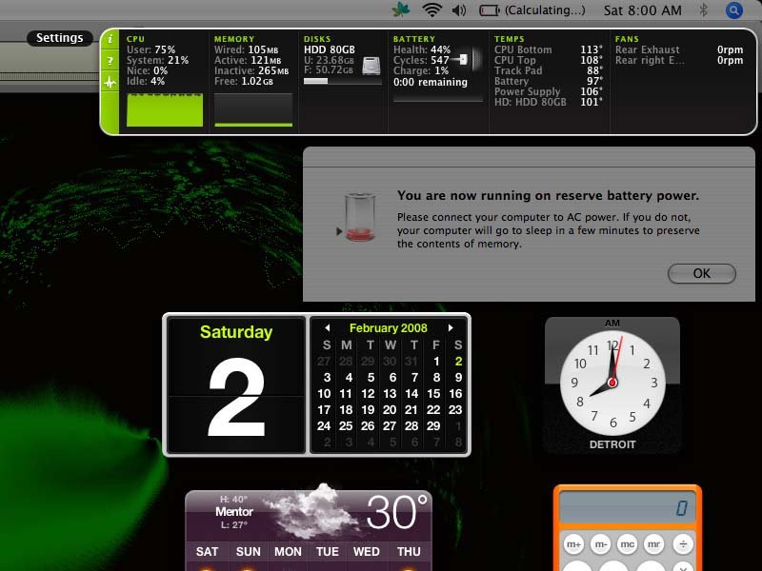Open the volume control in menu bar
The width and height of the screenshot is (762, 571).
tap(459, 10)
